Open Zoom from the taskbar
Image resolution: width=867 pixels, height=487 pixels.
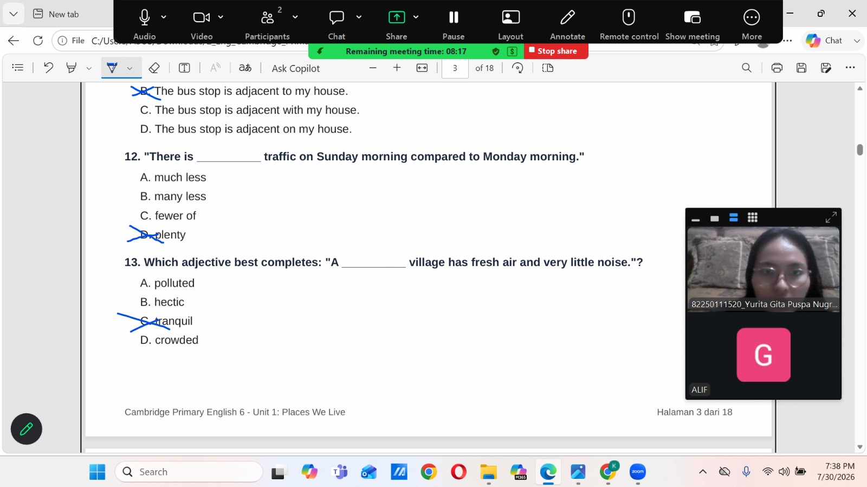tap(638, 472)
